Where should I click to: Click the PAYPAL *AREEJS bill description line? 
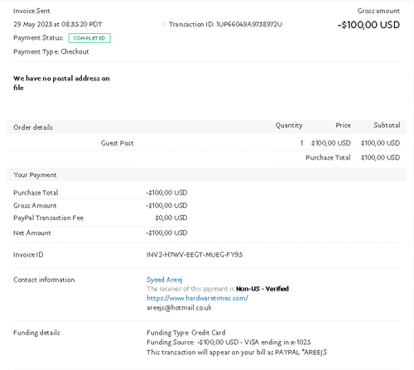click(x=237, y=353)
